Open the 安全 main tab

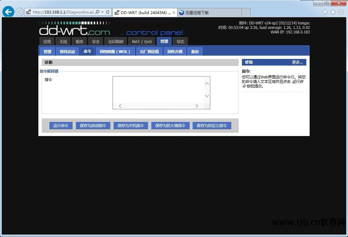click(96, 41)
